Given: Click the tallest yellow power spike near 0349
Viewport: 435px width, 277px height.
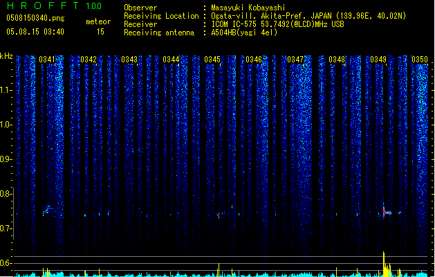Looking at the screenshot, I should click(384, 264).
